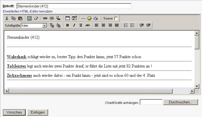Align text right
This screenshot has width=202, height=117.
[x=110, y=25]
